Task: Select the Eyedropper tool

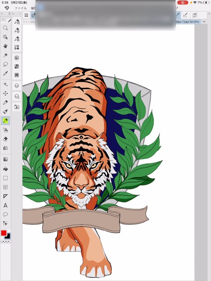Action: [x=5, y=73]
